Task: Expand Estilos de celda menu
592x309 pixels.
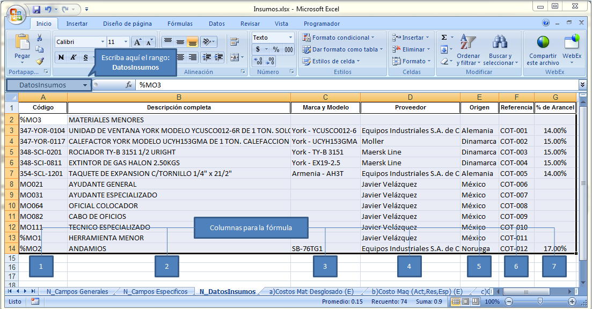Action: pos(331,61)
